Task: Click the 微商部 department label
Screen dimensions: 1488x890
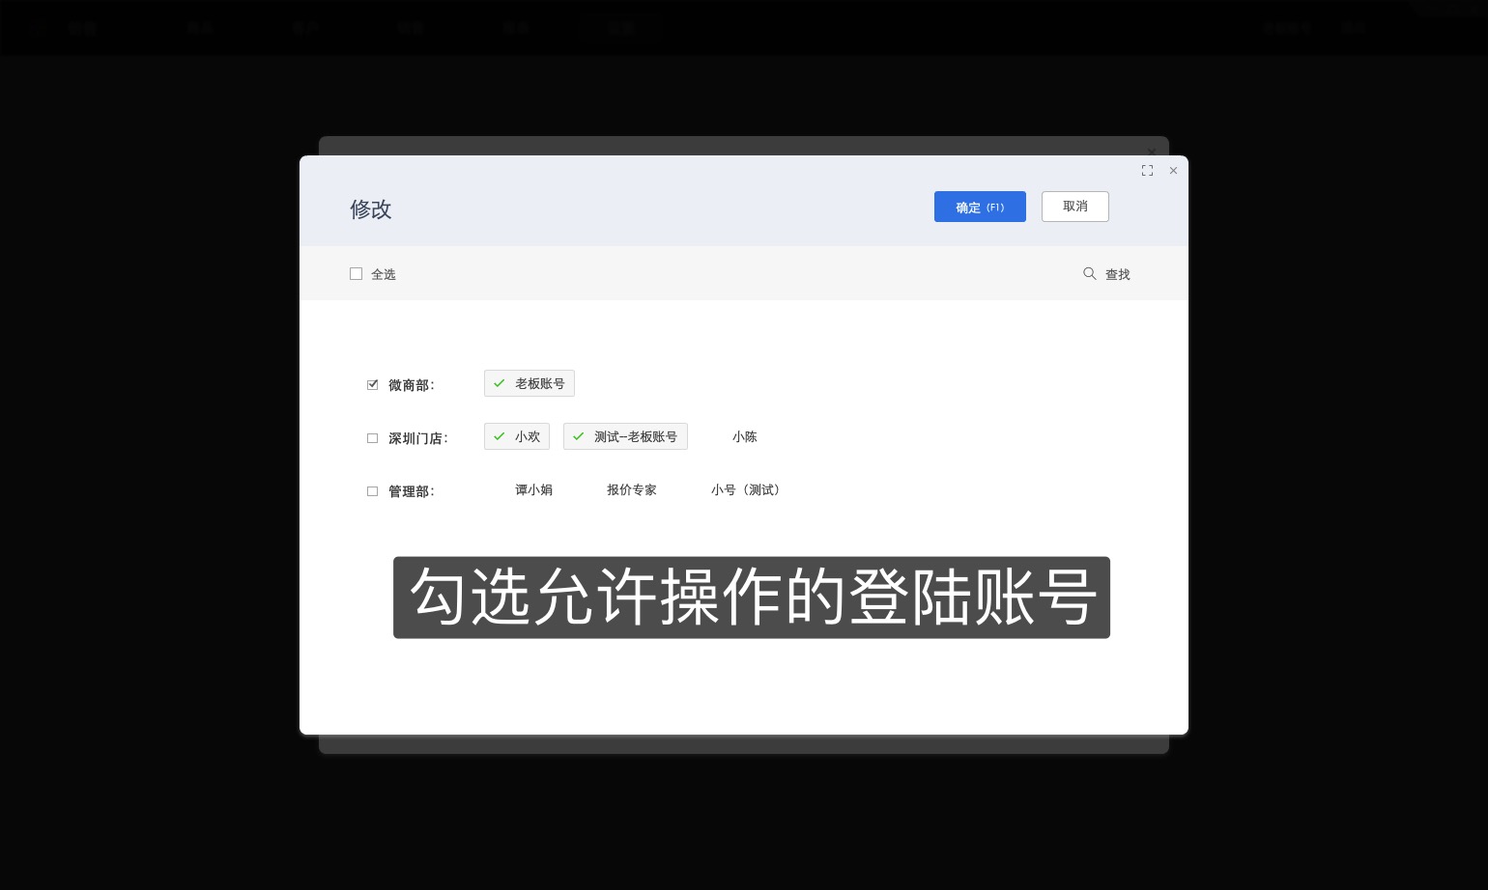Action: (x=412, y=385)
